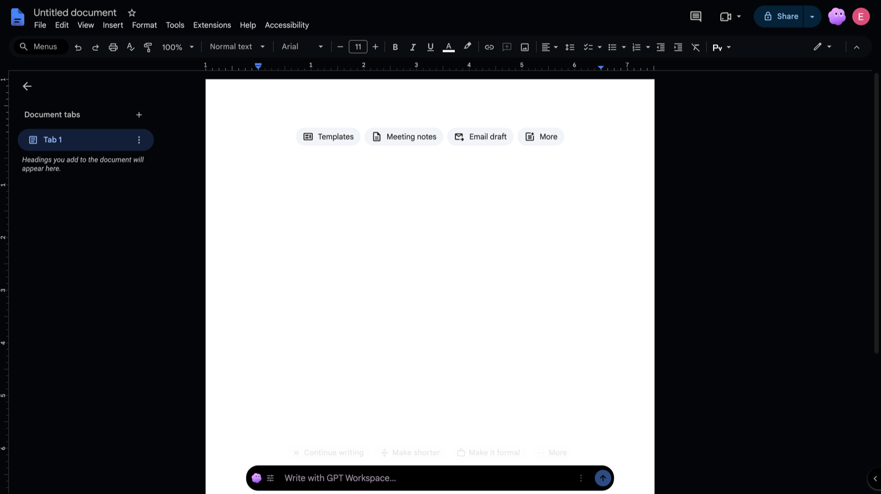881x494 pixels.
Task: Clear formatting with the toolbar icon
Action: click(696, 47)
